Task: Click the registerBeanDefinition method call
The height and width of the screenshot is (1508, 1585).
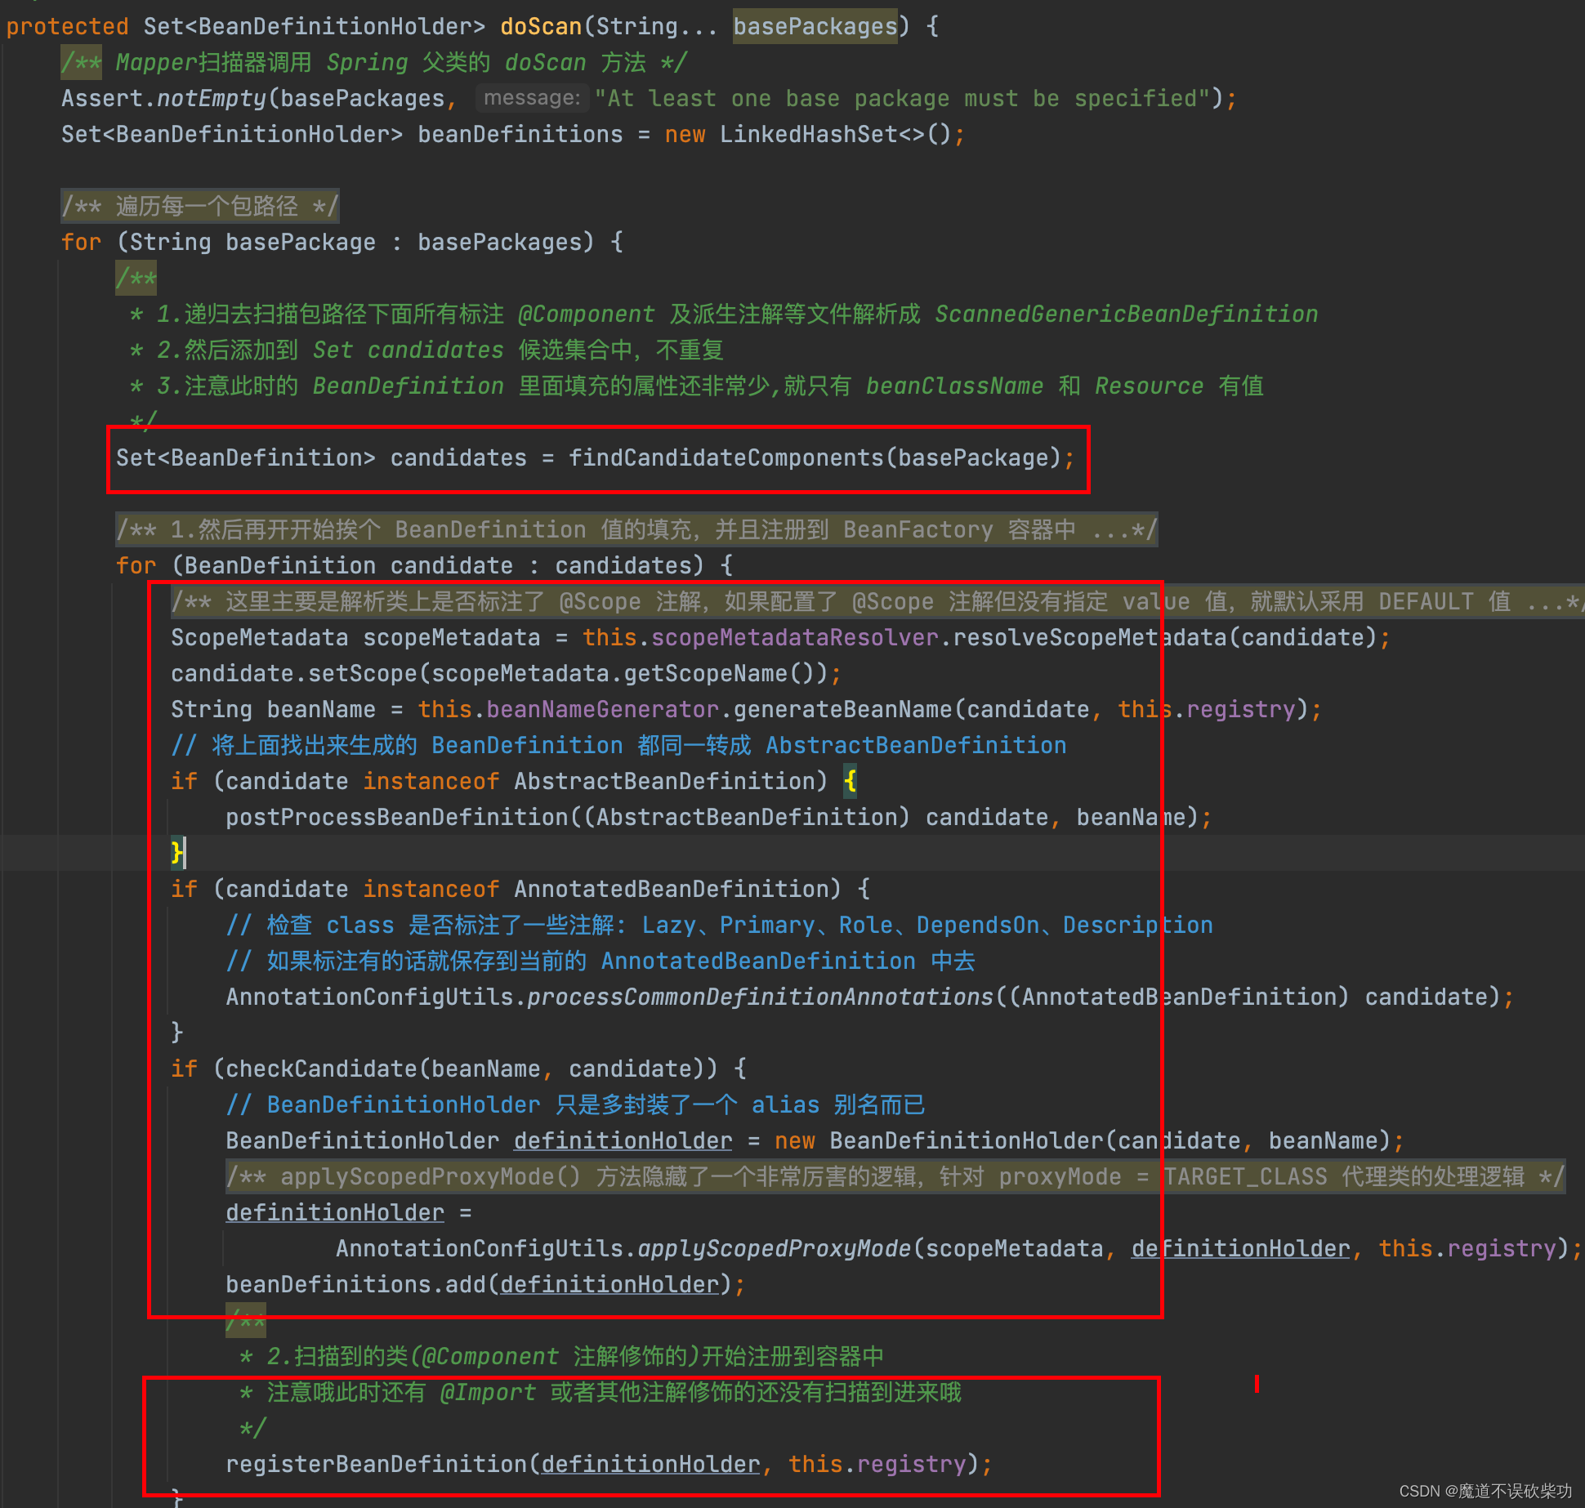Action: point(377,1464)
